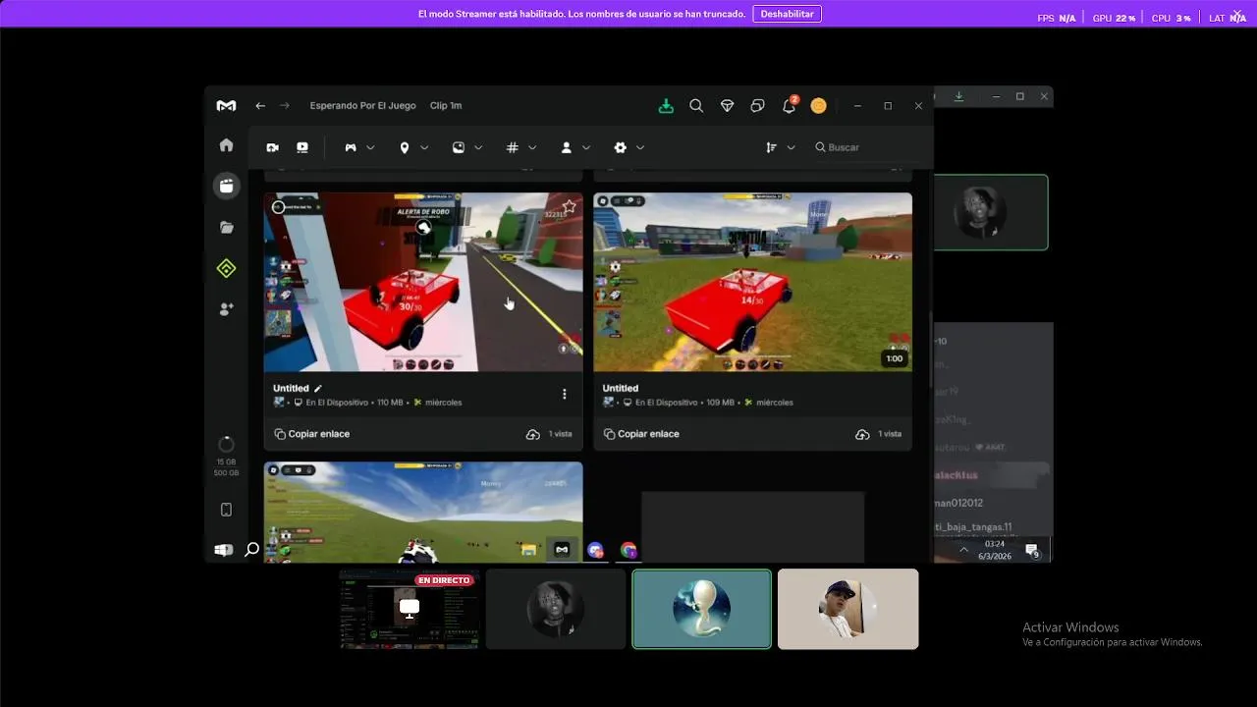Show hidden tray icons chevron
Viewport: 1257px width, 707px height.
963,550
